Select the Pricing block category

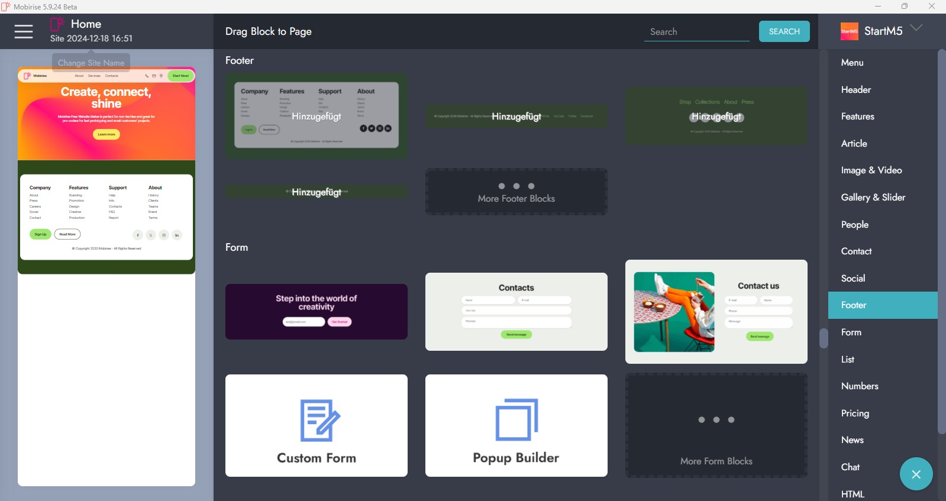click(855, 413)
